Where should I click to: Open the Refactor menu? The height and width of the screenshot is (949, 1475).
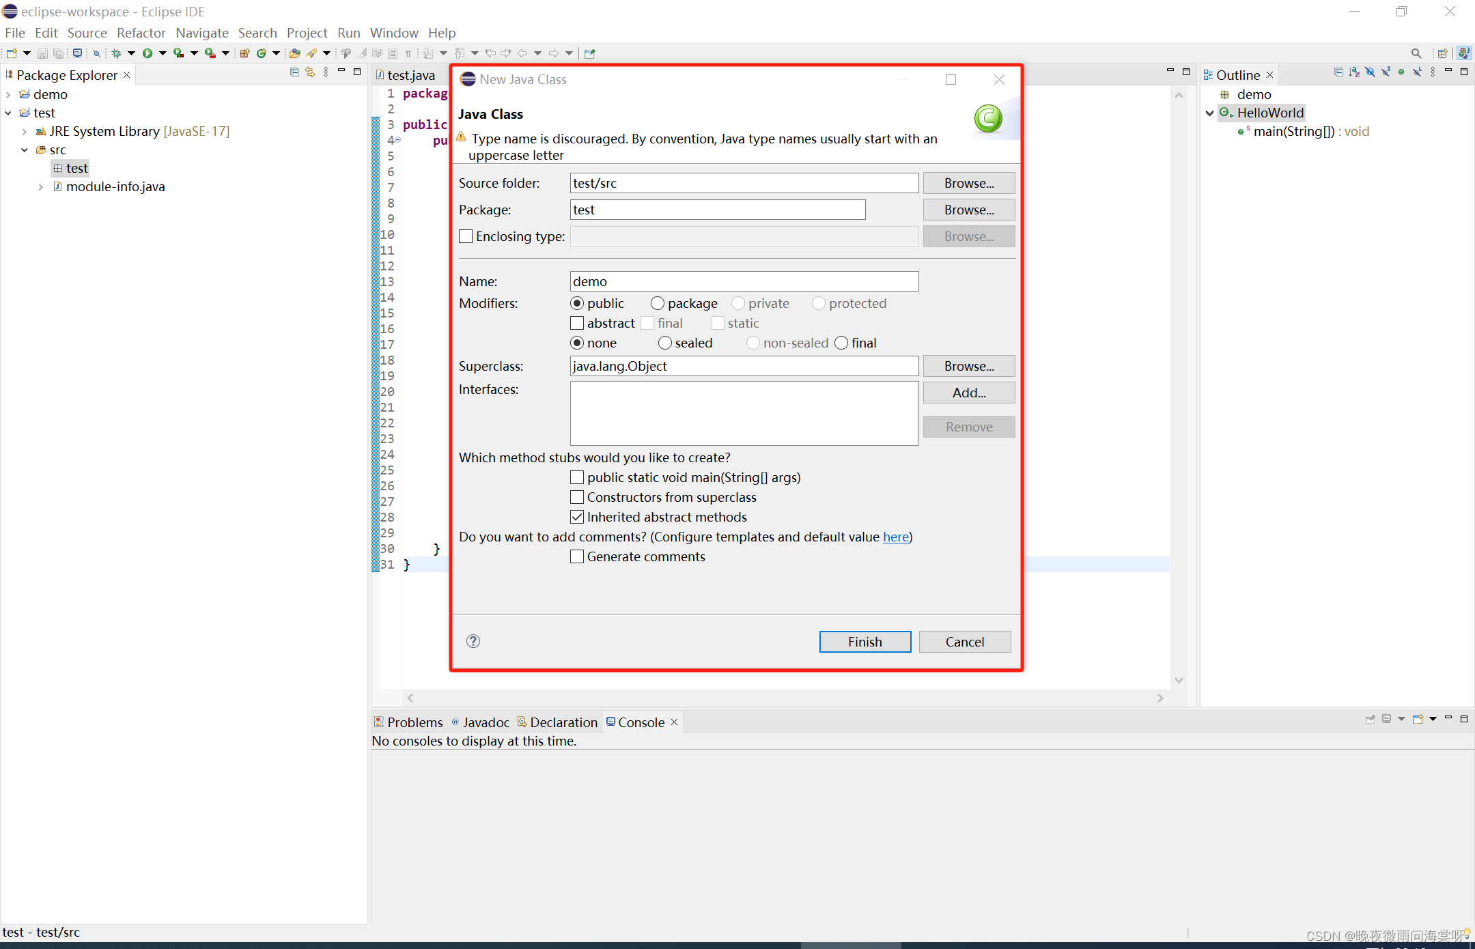pyautogui.click(x=141, y=33)
